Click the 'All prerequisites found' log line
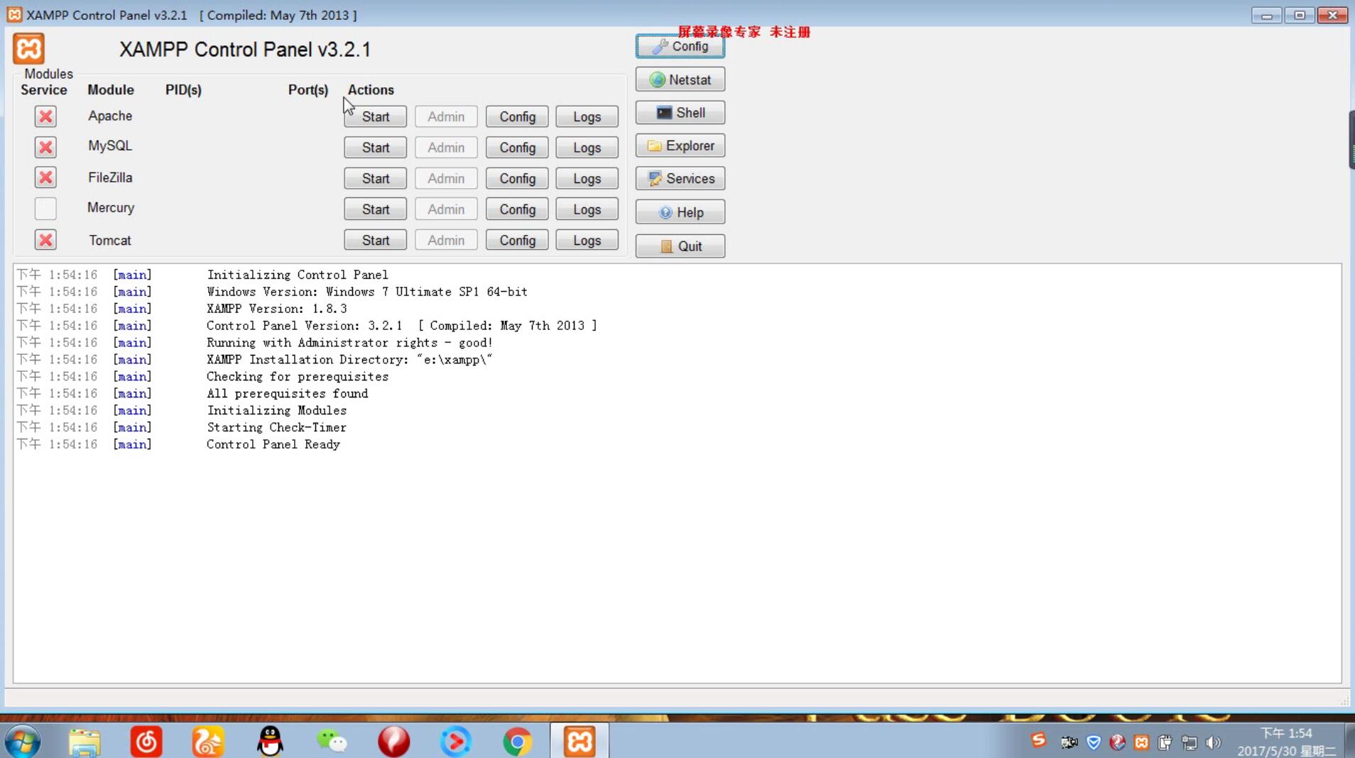The width and height of the screenshot is (1355, 758). click(288, 394)
